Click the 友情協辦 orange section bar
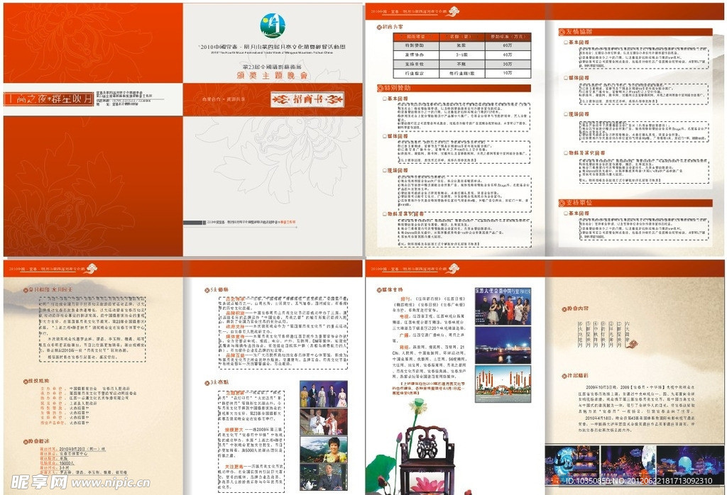727x495 pixels. 634,32
